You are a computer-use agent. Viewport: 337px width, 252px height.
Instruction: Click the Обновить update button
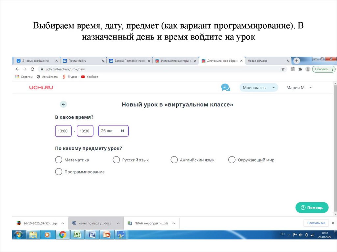click(322, 69)
